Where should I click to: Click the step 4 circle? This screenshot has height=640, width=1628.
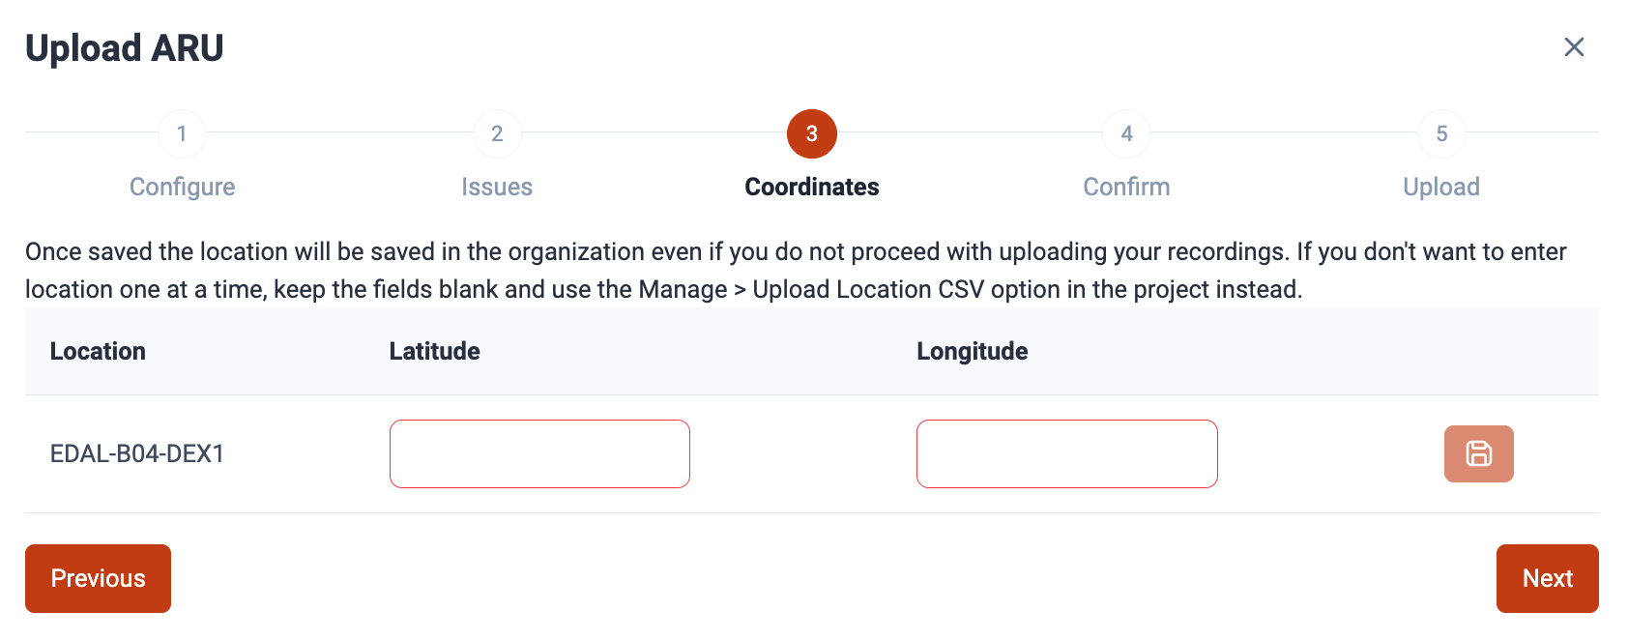[1126, 133]
